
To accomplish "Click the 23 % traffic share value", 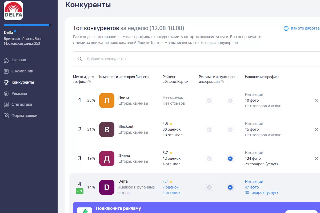I will (91, 101).
